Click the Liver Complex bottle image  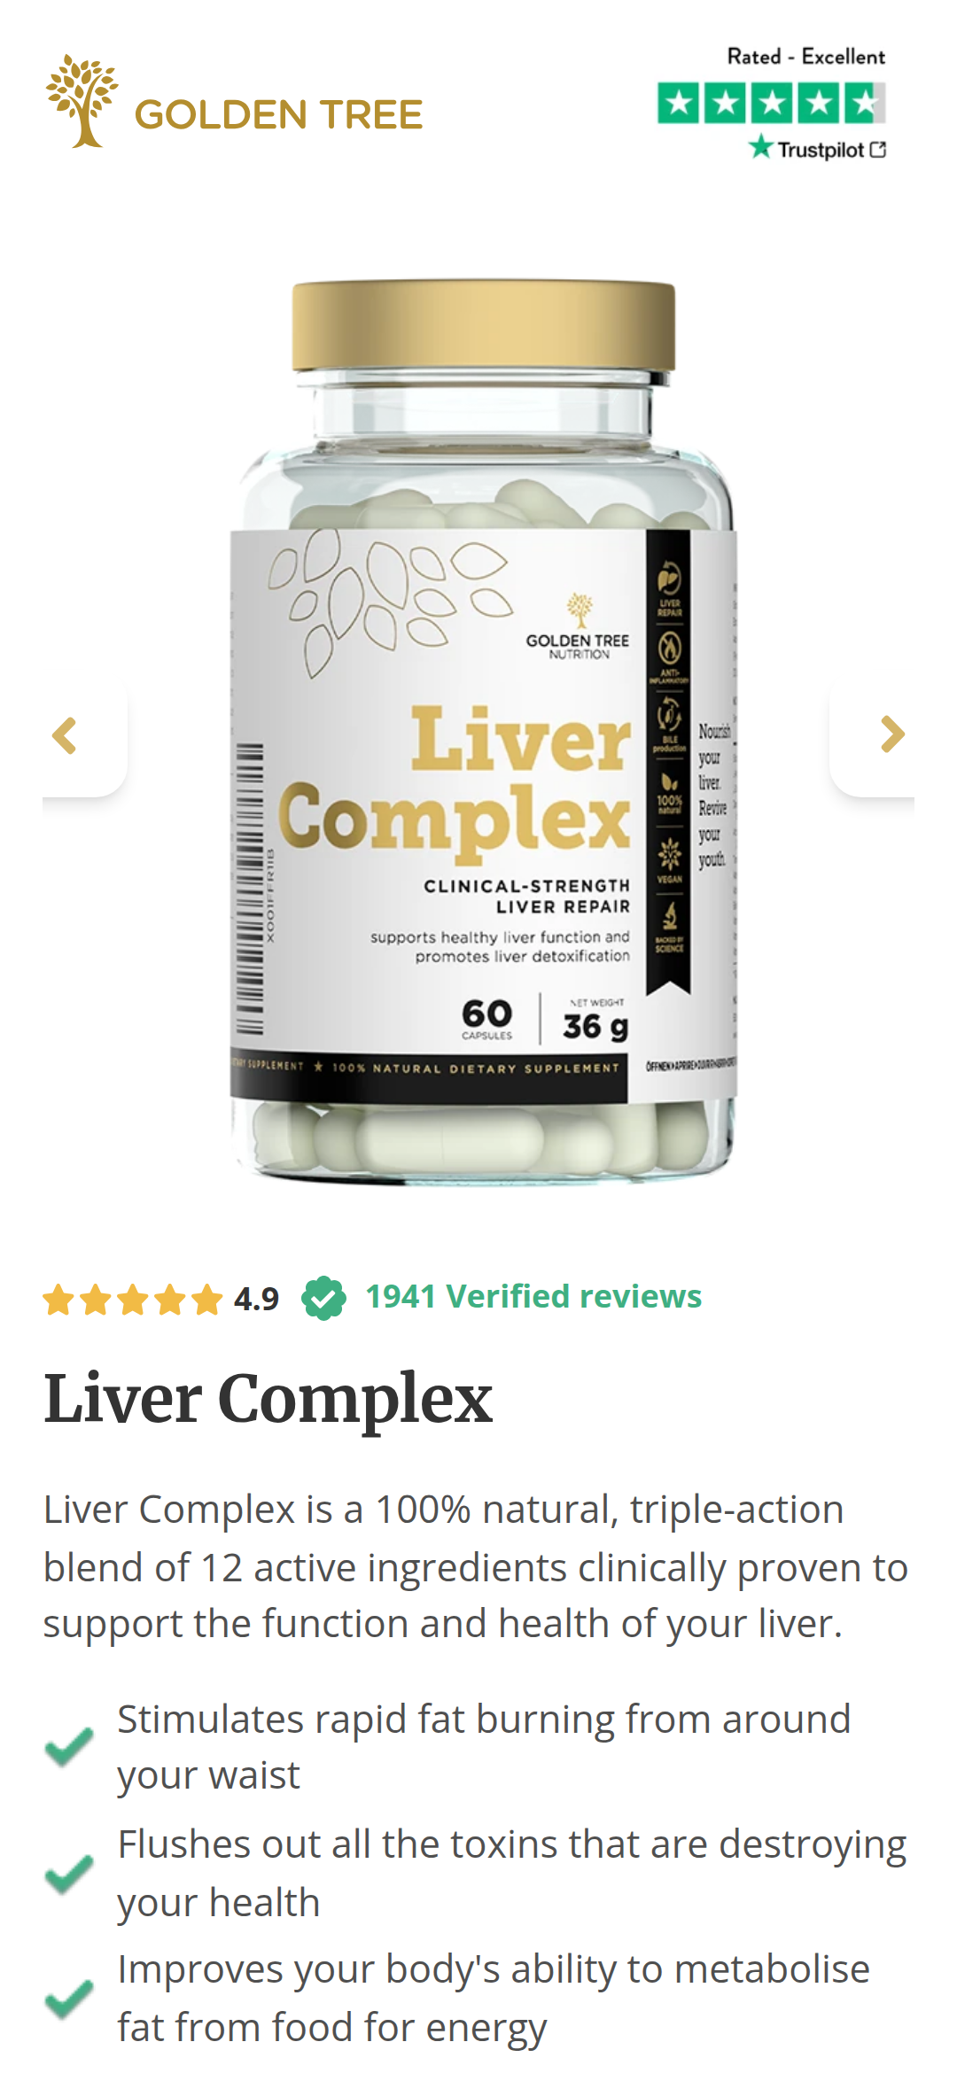pyautogui.click(x=483, y=732)
